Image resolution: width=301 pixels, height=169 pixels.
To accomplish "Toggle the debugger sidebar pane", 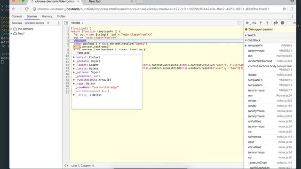I will (x=239, y=23).
